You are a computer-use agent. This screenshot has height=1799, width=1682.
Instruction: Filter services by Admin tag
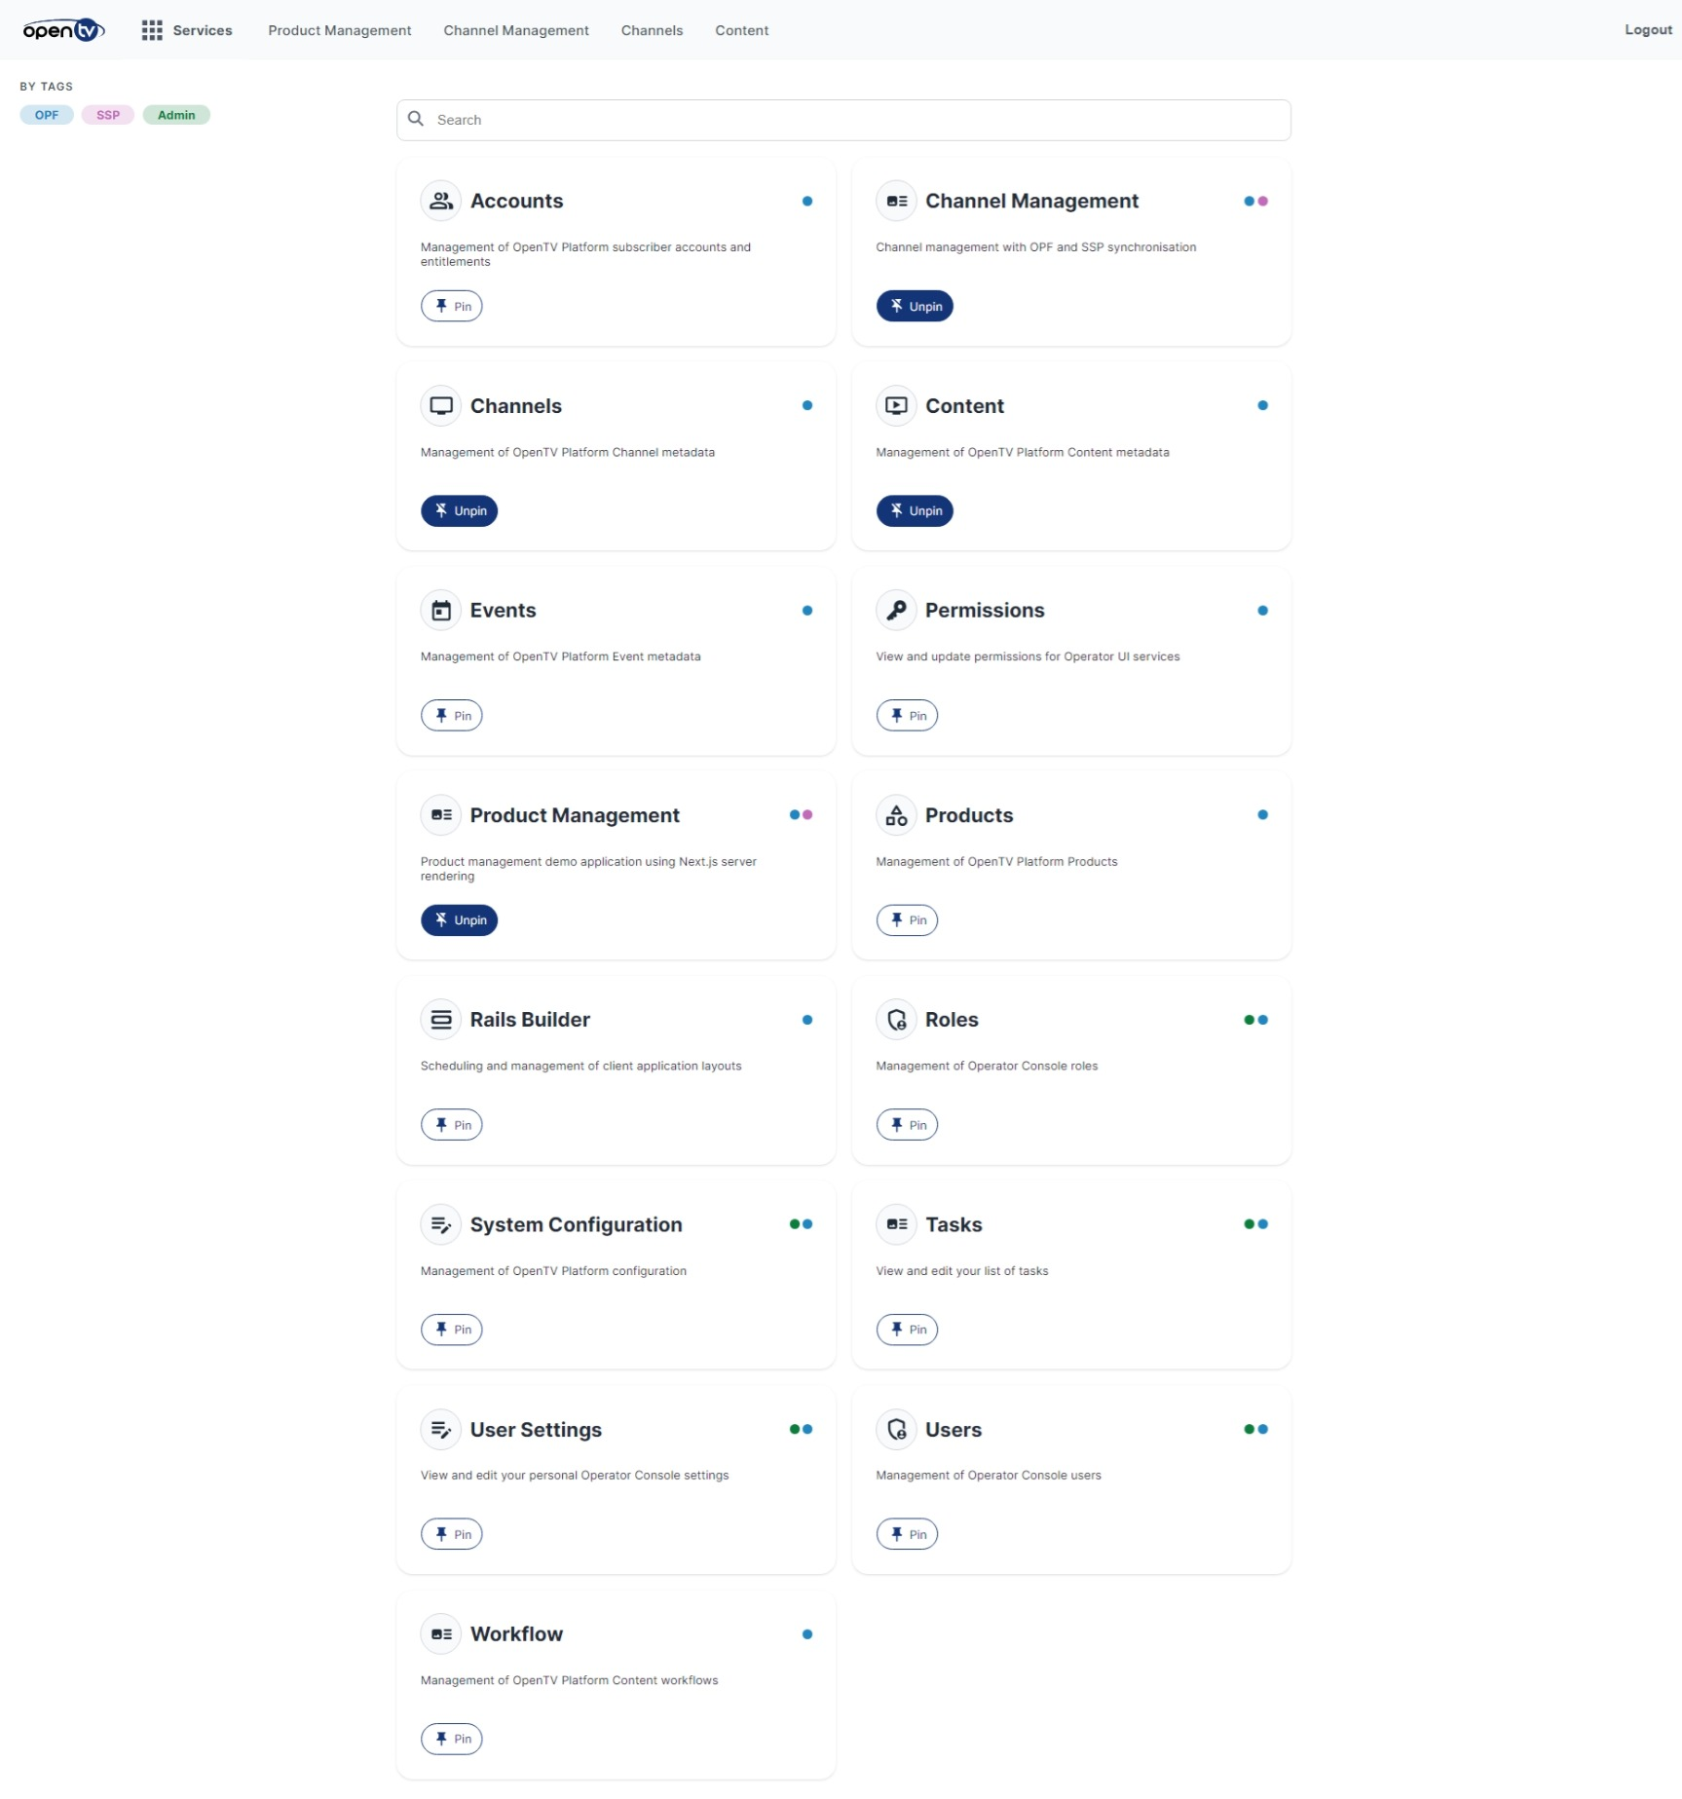[x=176, y=115]
